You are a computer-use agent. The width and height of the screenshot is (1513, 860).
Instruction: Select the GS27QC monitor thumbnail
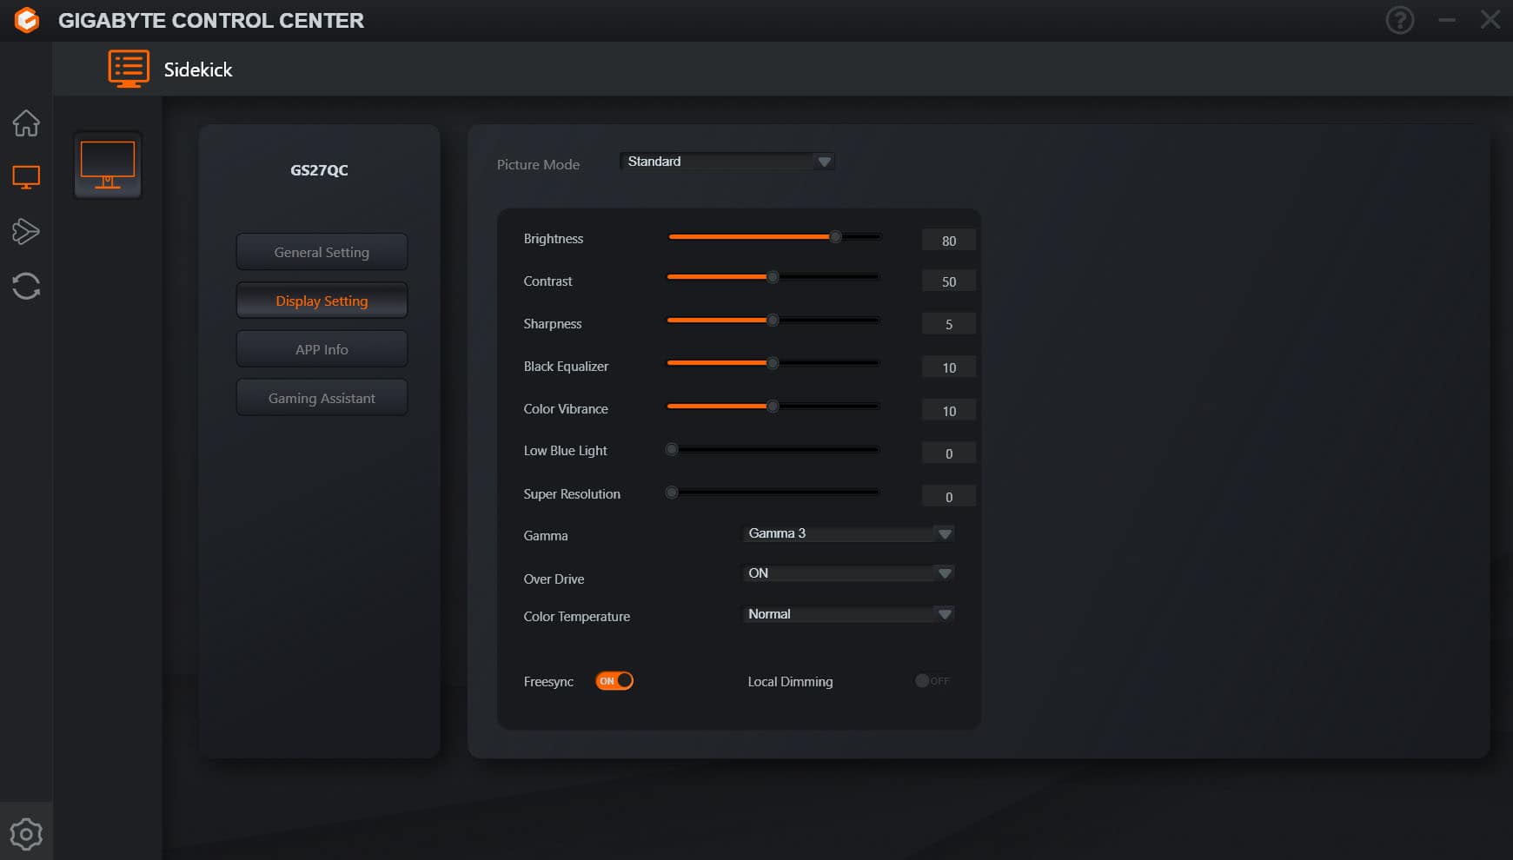pyautogui.click(x=107, y=165)
